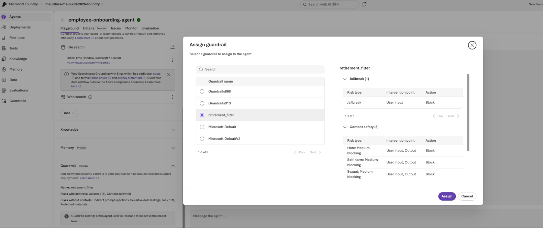The image size is (543, 228).
Task: Switch to the Details tab
Action: point(89,28)
